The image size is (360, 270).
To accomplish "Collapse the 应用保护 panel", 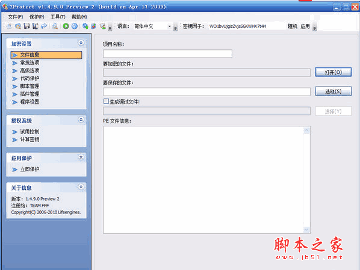I will pyautogui.click(x=81, y=157).
